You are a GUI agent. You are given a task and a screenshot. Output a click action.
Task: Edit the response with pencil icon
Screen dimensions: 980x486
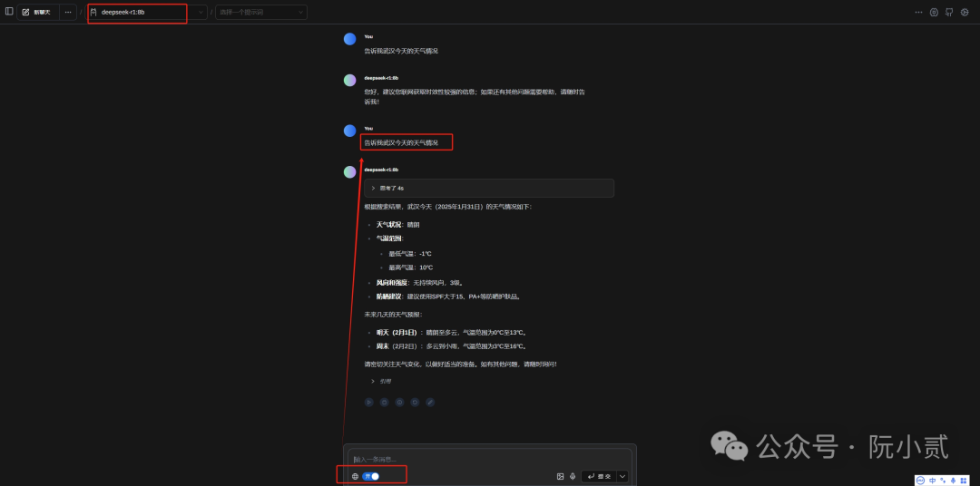pos(430,403)
